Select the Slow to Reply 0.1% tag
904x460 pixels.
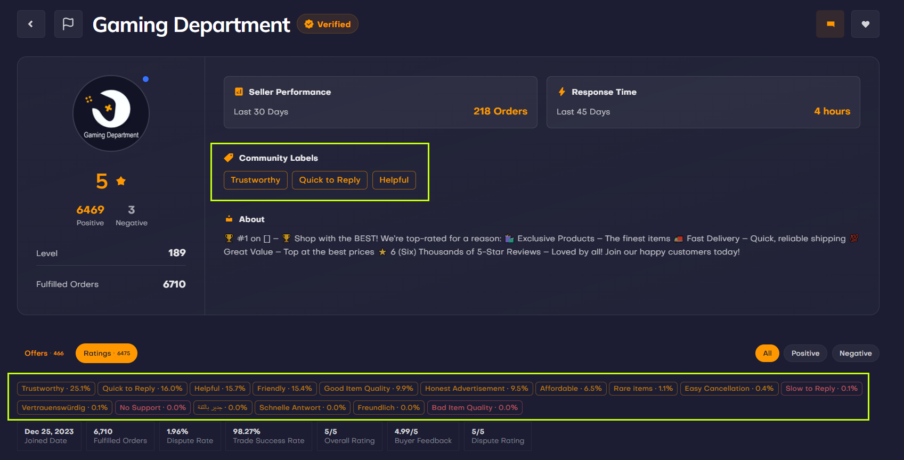(821, 388)
